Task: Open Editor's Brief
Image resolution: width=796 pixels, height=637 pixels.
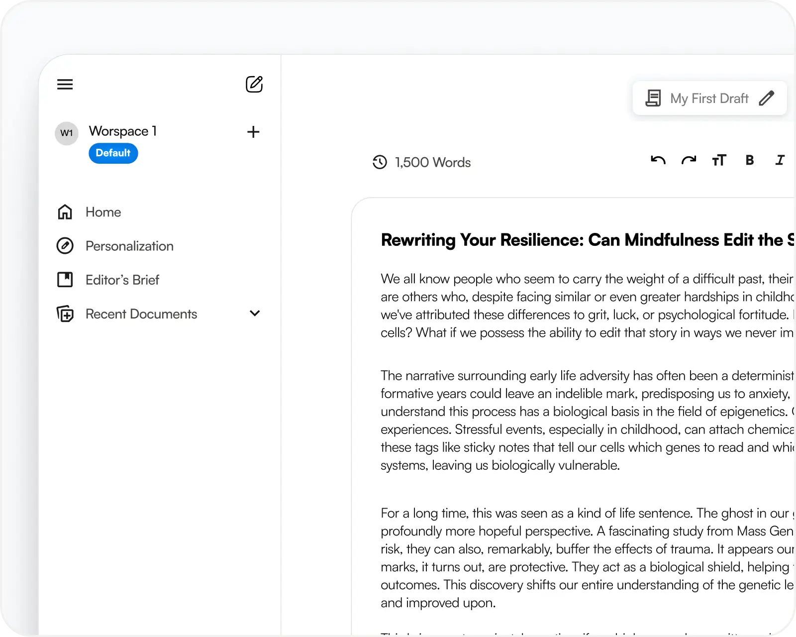Action: 122,280
